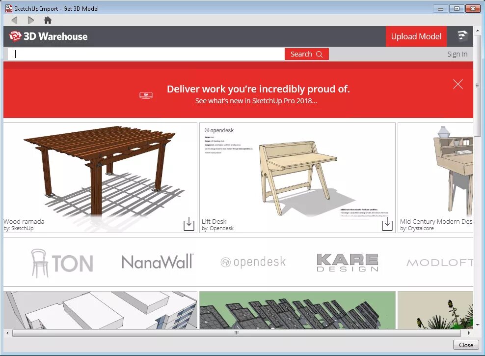The width and height of the screenshot is (485, 356).
Task: Click the vertical scrollbar up arrow
Action: pyautogui.click(x=478, y=30)
